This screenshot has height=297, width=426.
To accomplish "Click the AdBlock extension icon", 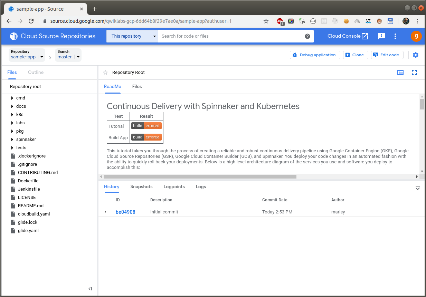I will (x=280, y=21).
